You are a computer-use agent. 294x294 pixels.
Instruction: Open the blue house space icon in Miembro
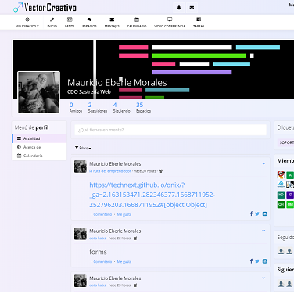[281, 185]
